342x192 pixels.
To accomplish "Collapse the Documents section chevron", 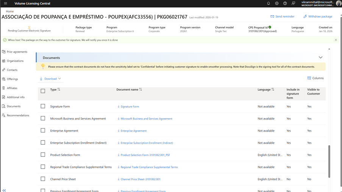I will [320, 57].
